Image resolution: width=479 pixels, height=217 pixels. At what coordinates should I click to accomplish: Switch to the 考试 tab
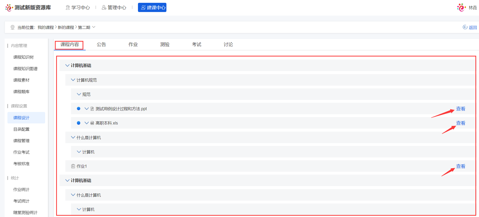pos(196,44)
